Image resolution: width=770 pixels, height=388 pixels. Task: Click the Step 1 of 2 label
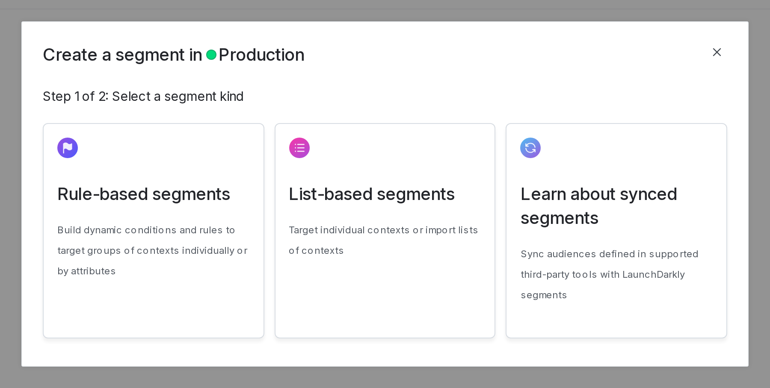coord(143,96)
